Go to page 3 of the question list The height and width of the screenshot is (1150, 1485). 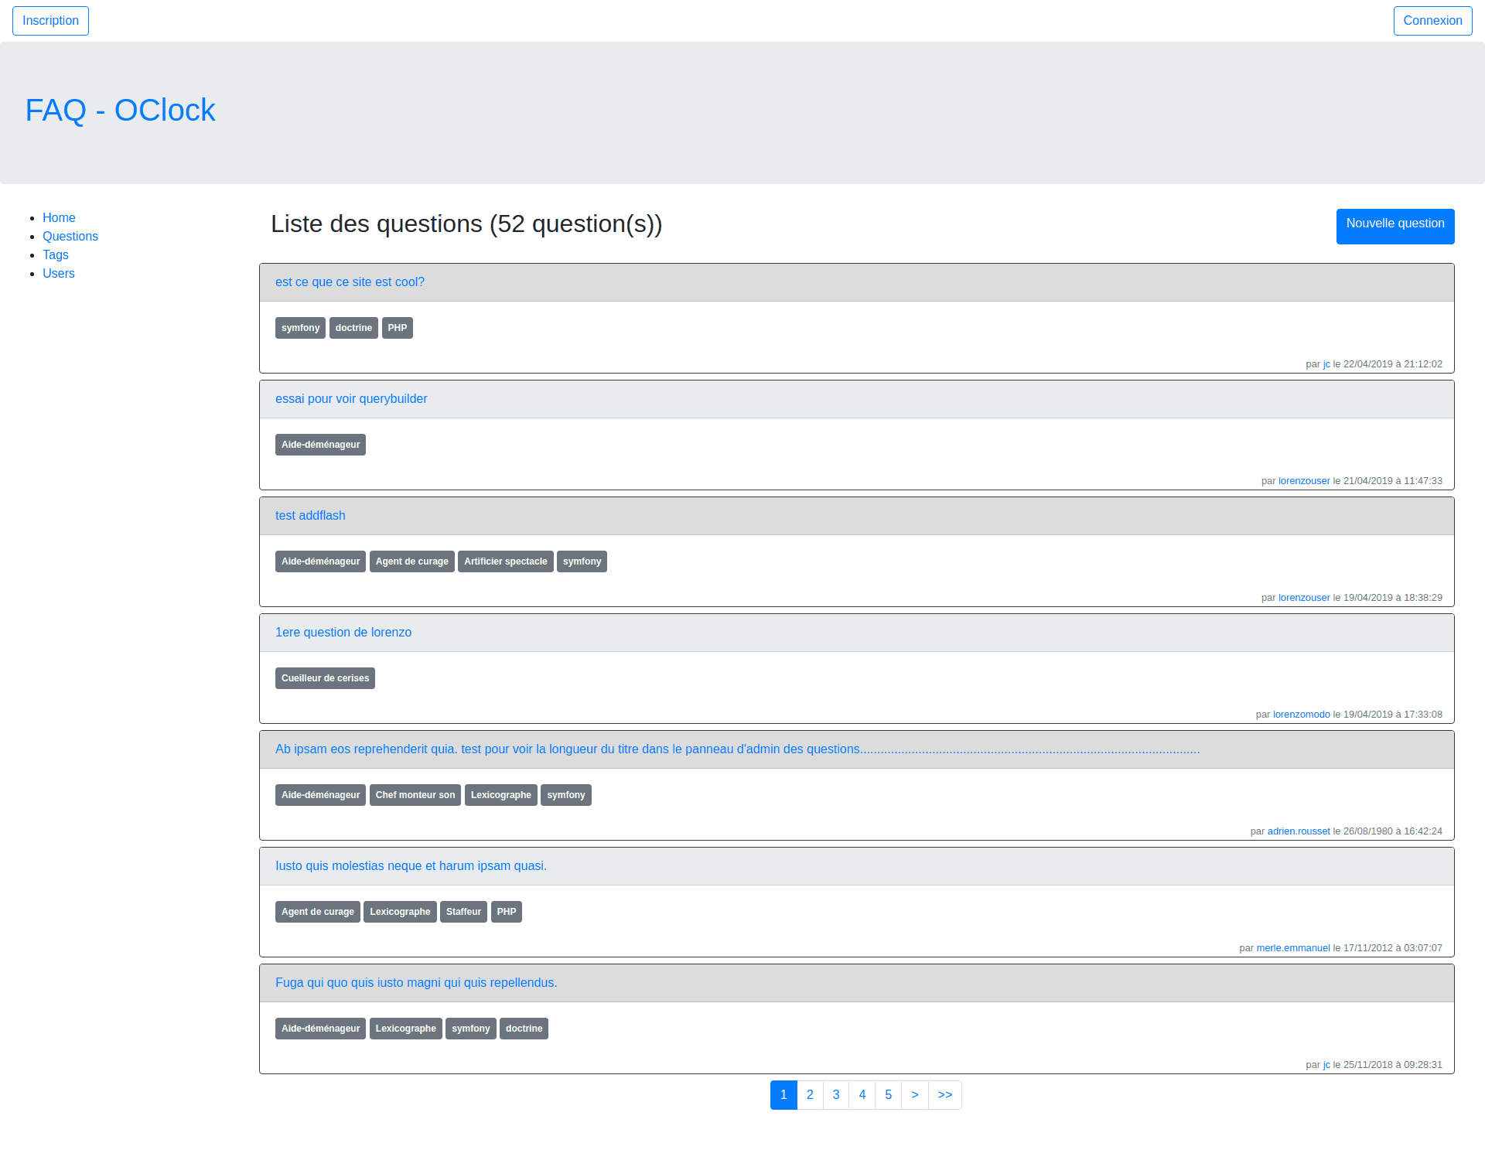point(835,1094)
